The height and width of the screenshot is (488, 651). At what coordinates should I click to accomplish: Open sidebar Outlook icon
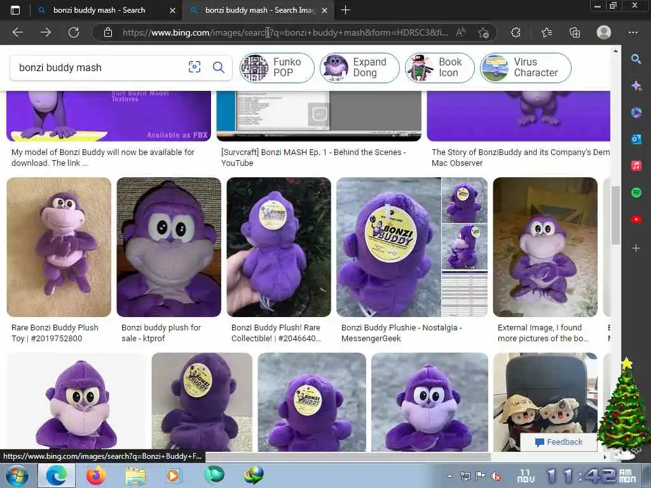tap(636, 139)
